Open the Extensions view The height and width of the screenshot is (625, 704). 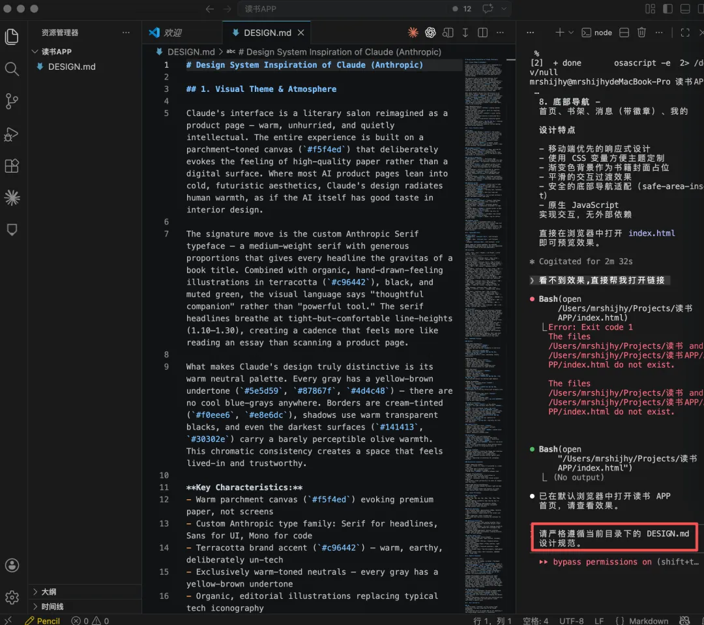point(12,166)
